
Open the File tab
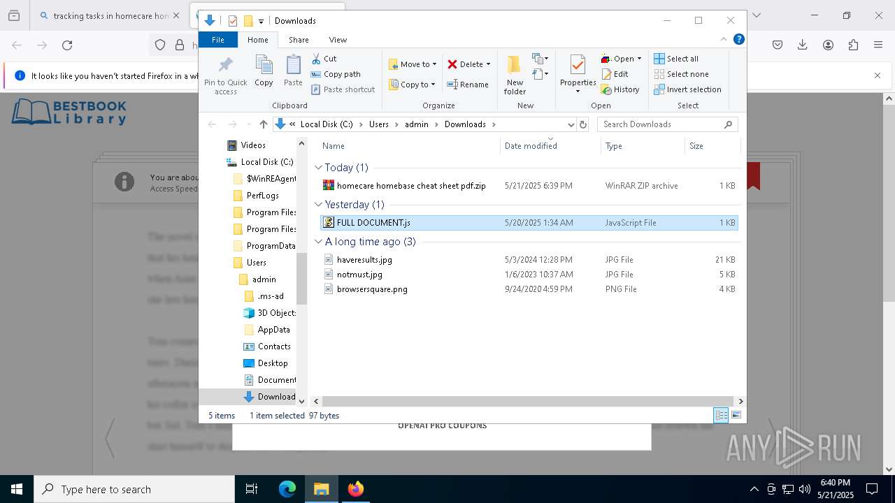[x=218, y=40]
